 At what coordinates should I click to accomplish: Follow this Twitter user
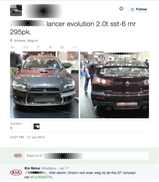click(138, 9)
